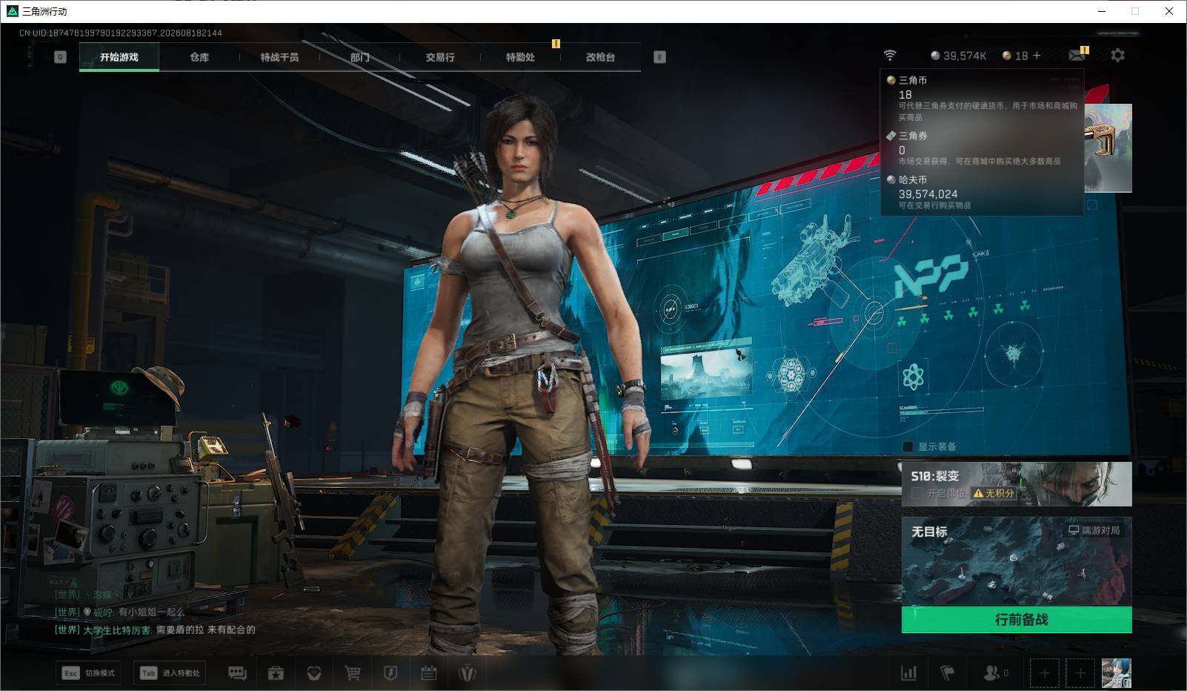Click the plus icon beside 18 coins
Viewport: 1187px width, 691px height.
[1037, 56]
